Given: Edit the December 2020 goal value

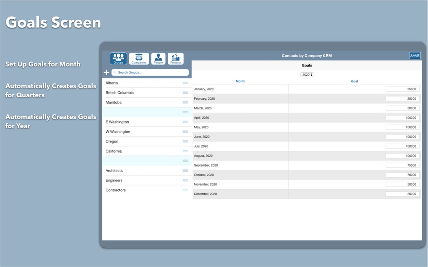Looking at the screenshot, I should tap(403, 193).
